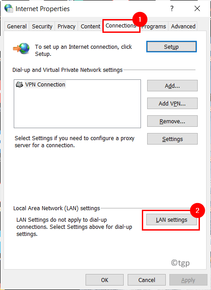Viewport: 211px width, 290px height.
Task: Select the Content tab
Action: [90, 27]
